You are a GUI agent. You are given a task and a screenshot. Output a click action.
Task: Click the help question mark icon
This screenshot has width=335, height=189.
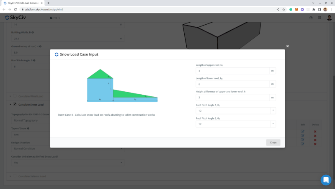(311, 18)
